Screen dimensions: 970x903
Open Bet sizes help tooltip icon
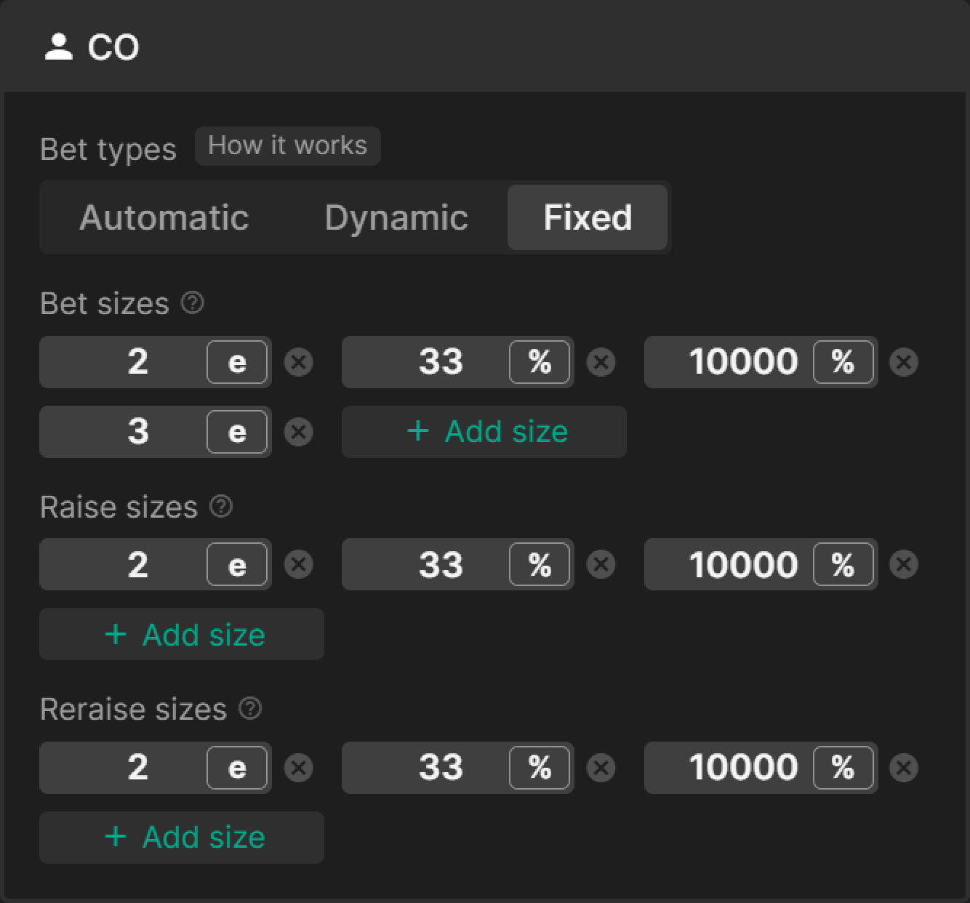click(x=193, y=302)
